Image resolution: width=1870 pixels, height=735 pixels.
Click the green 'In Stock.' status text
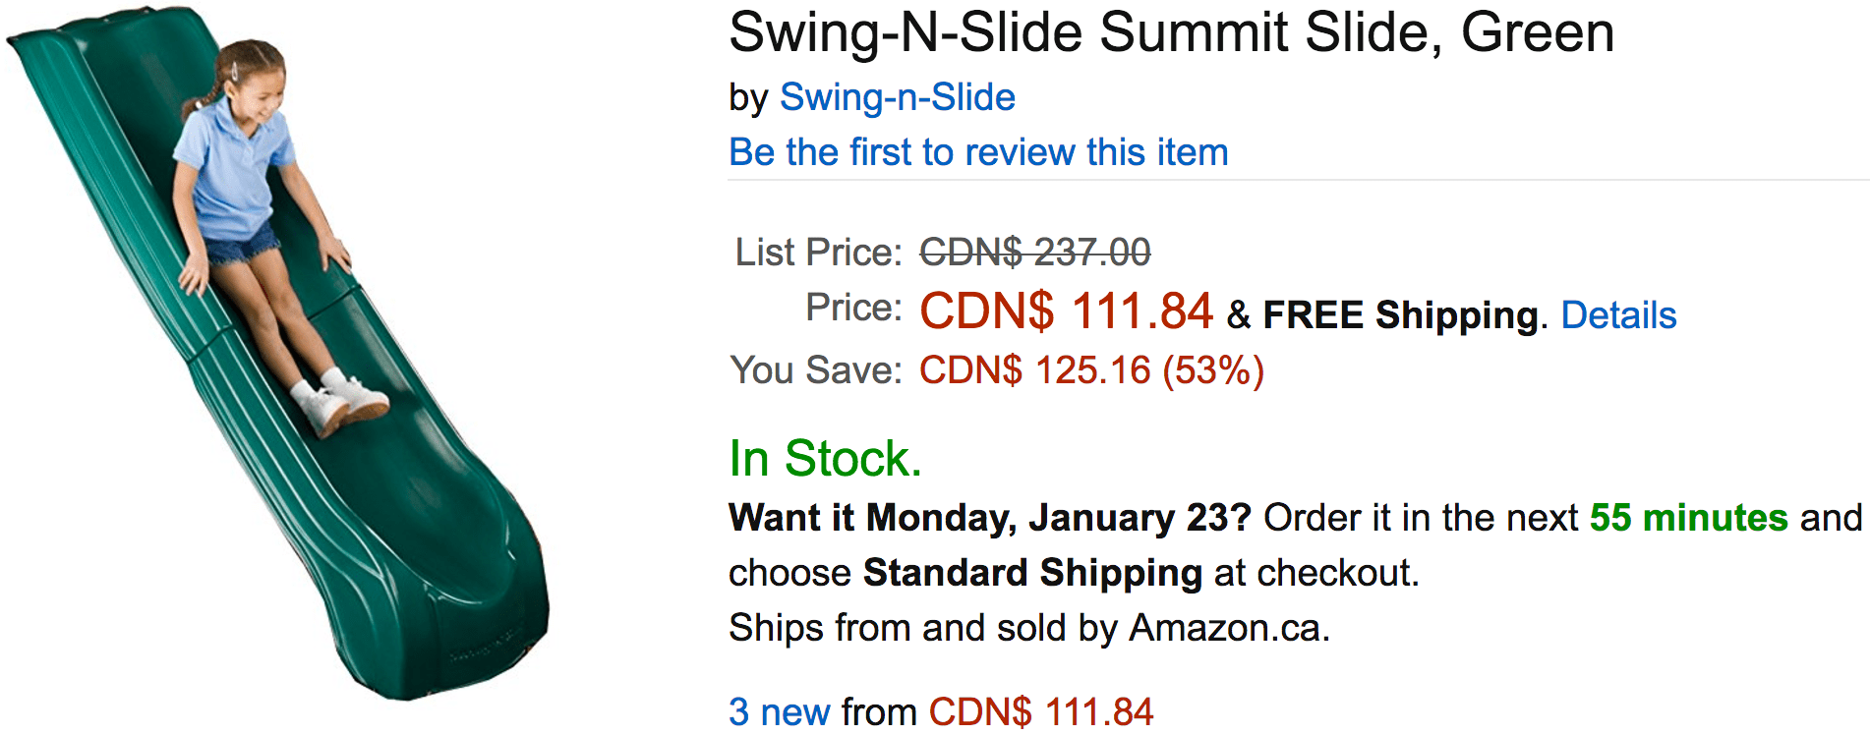pyautogui.click(x=826, y=459)
